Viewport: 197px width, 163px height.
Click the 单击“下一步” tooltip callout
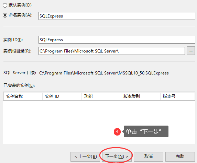coord(146,131)
